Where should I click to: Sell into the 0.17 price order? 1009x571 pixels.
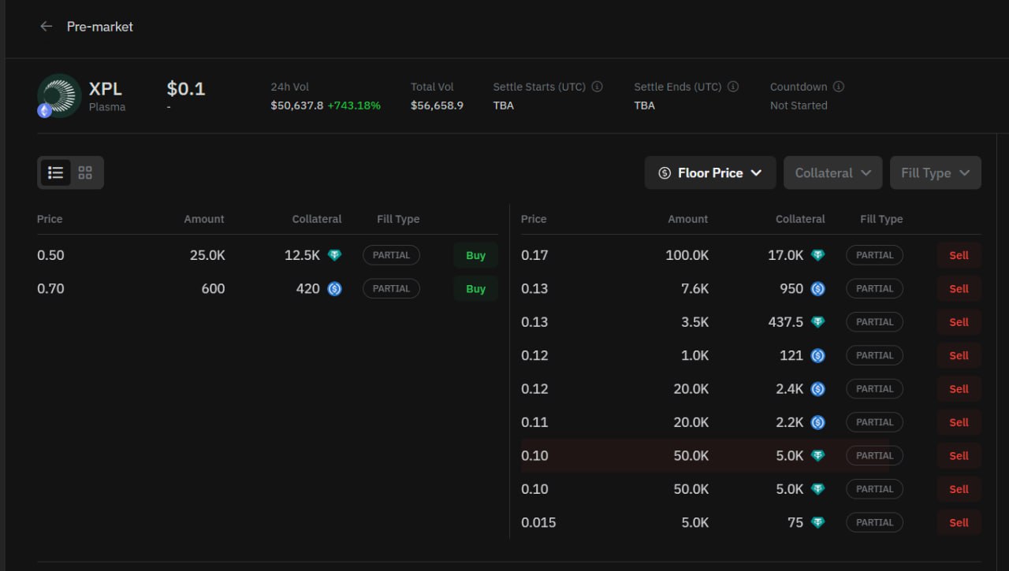959,255
